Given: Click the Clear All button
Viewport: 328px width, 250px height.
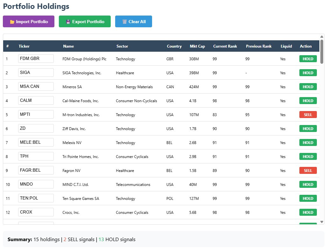Looking at the screenshot, I should [134, 22].
